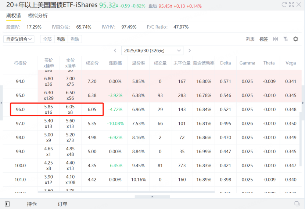This screenshot has width=305, height=209.
Task: Open the 持仓 tab at bottom
Action: [32, 204]
